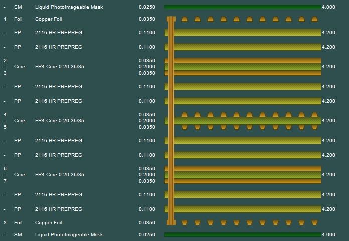
Task: Select FR4 Core between layers 2 and 3
Action: pos(59,67)
